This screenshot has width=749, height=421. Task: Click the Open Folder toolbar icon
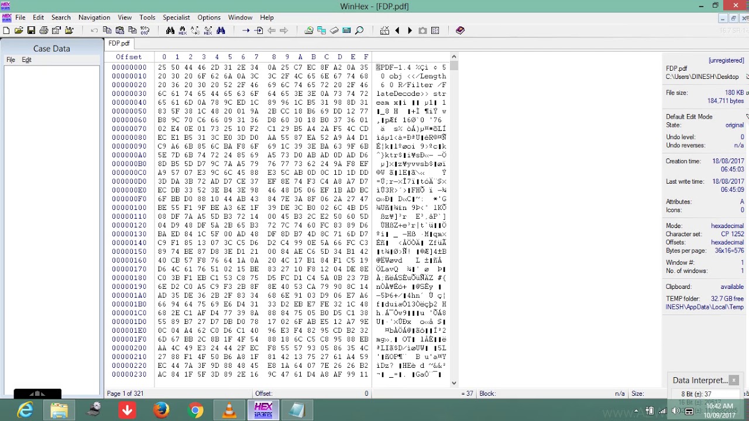[69, 30]
